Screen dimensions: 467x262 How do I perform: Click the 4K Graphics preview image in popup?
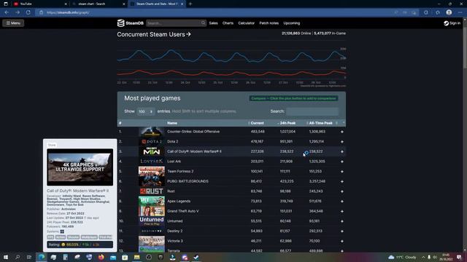click(x=80, y=167)
